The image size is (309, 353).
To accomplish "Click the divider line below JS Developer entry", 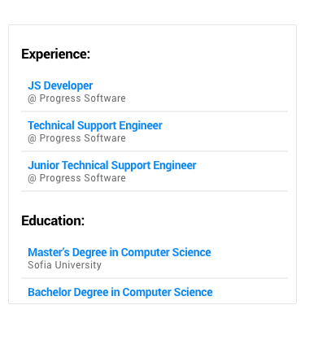I will click(154, 111).
